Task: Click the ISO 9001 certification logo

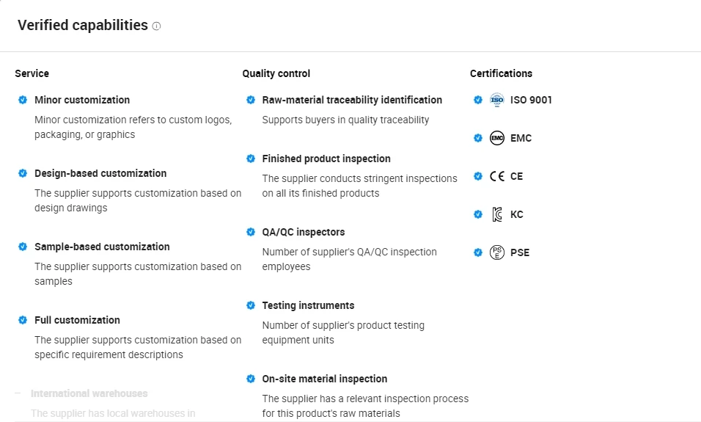Action: point(497,100)
